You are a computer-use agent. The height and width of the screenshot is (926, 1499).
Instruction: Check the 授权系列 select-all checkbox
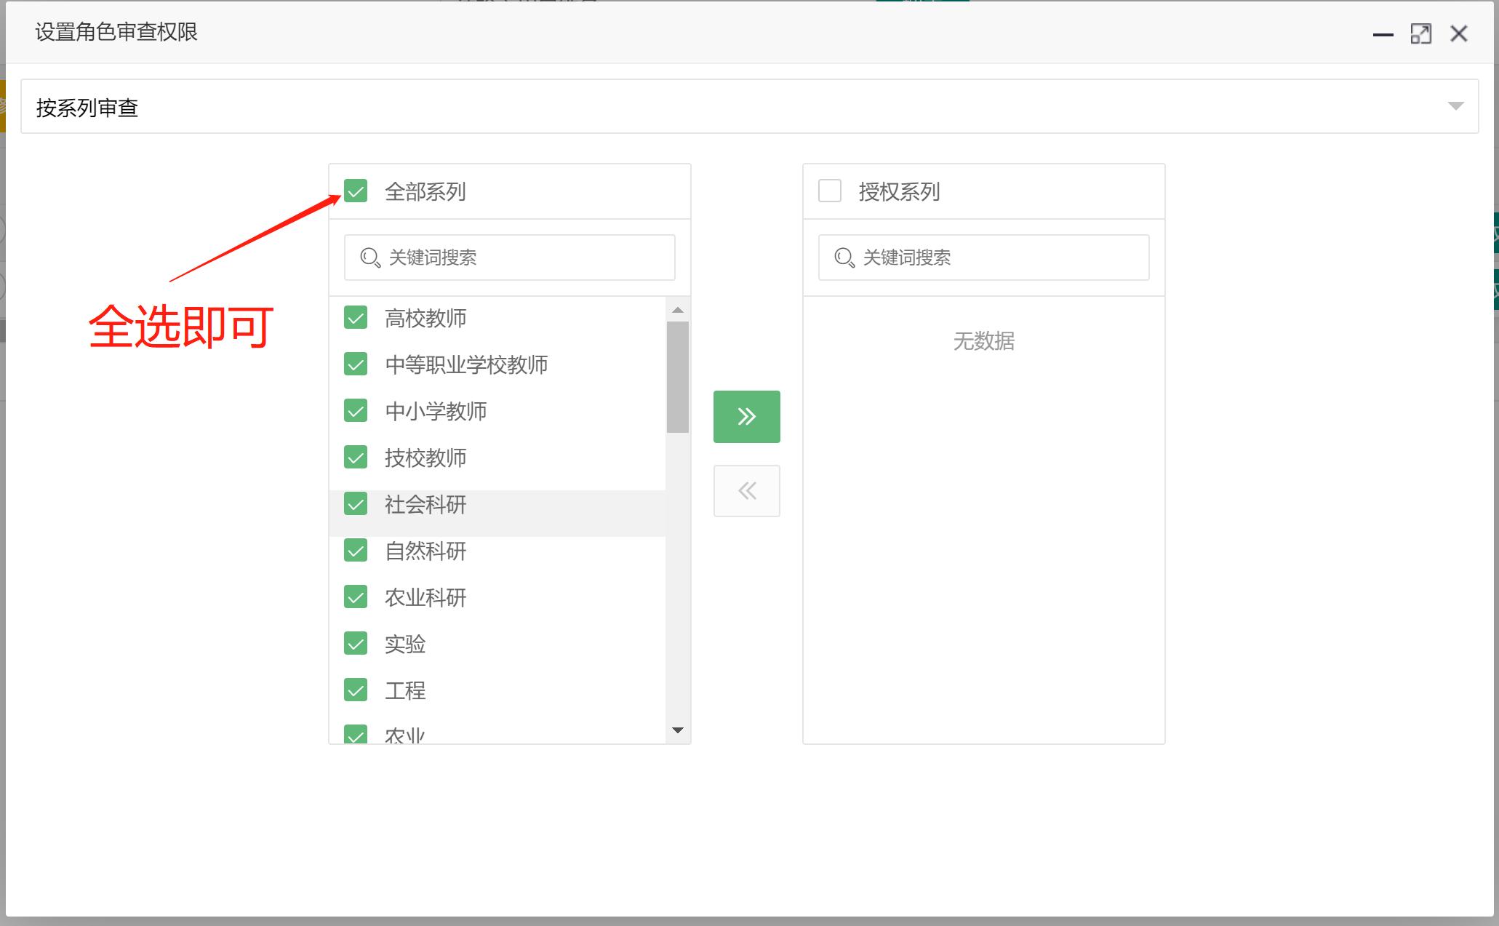[x=828, y=190]
